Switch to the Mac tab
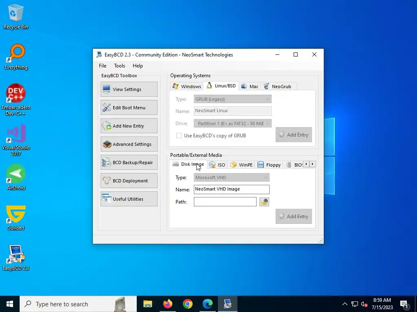 (250, 86)
